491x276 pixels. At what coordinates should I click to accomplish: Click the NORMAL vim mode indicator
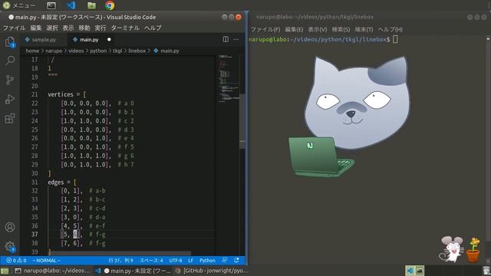pos(46,261)
